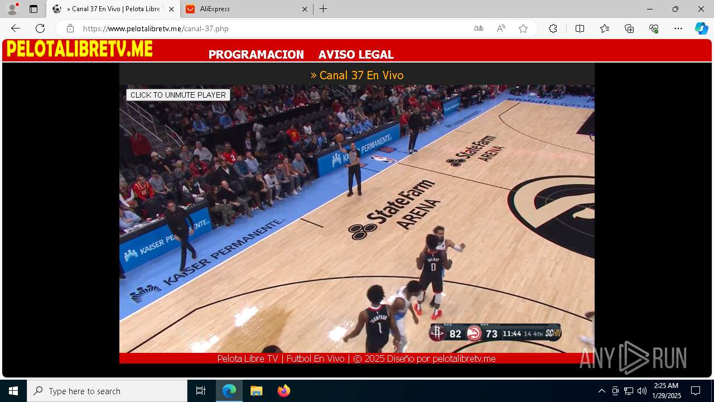This screenshot has height=402, width=714.
Task: Click the address bar URL field
Action: point(273,28)
